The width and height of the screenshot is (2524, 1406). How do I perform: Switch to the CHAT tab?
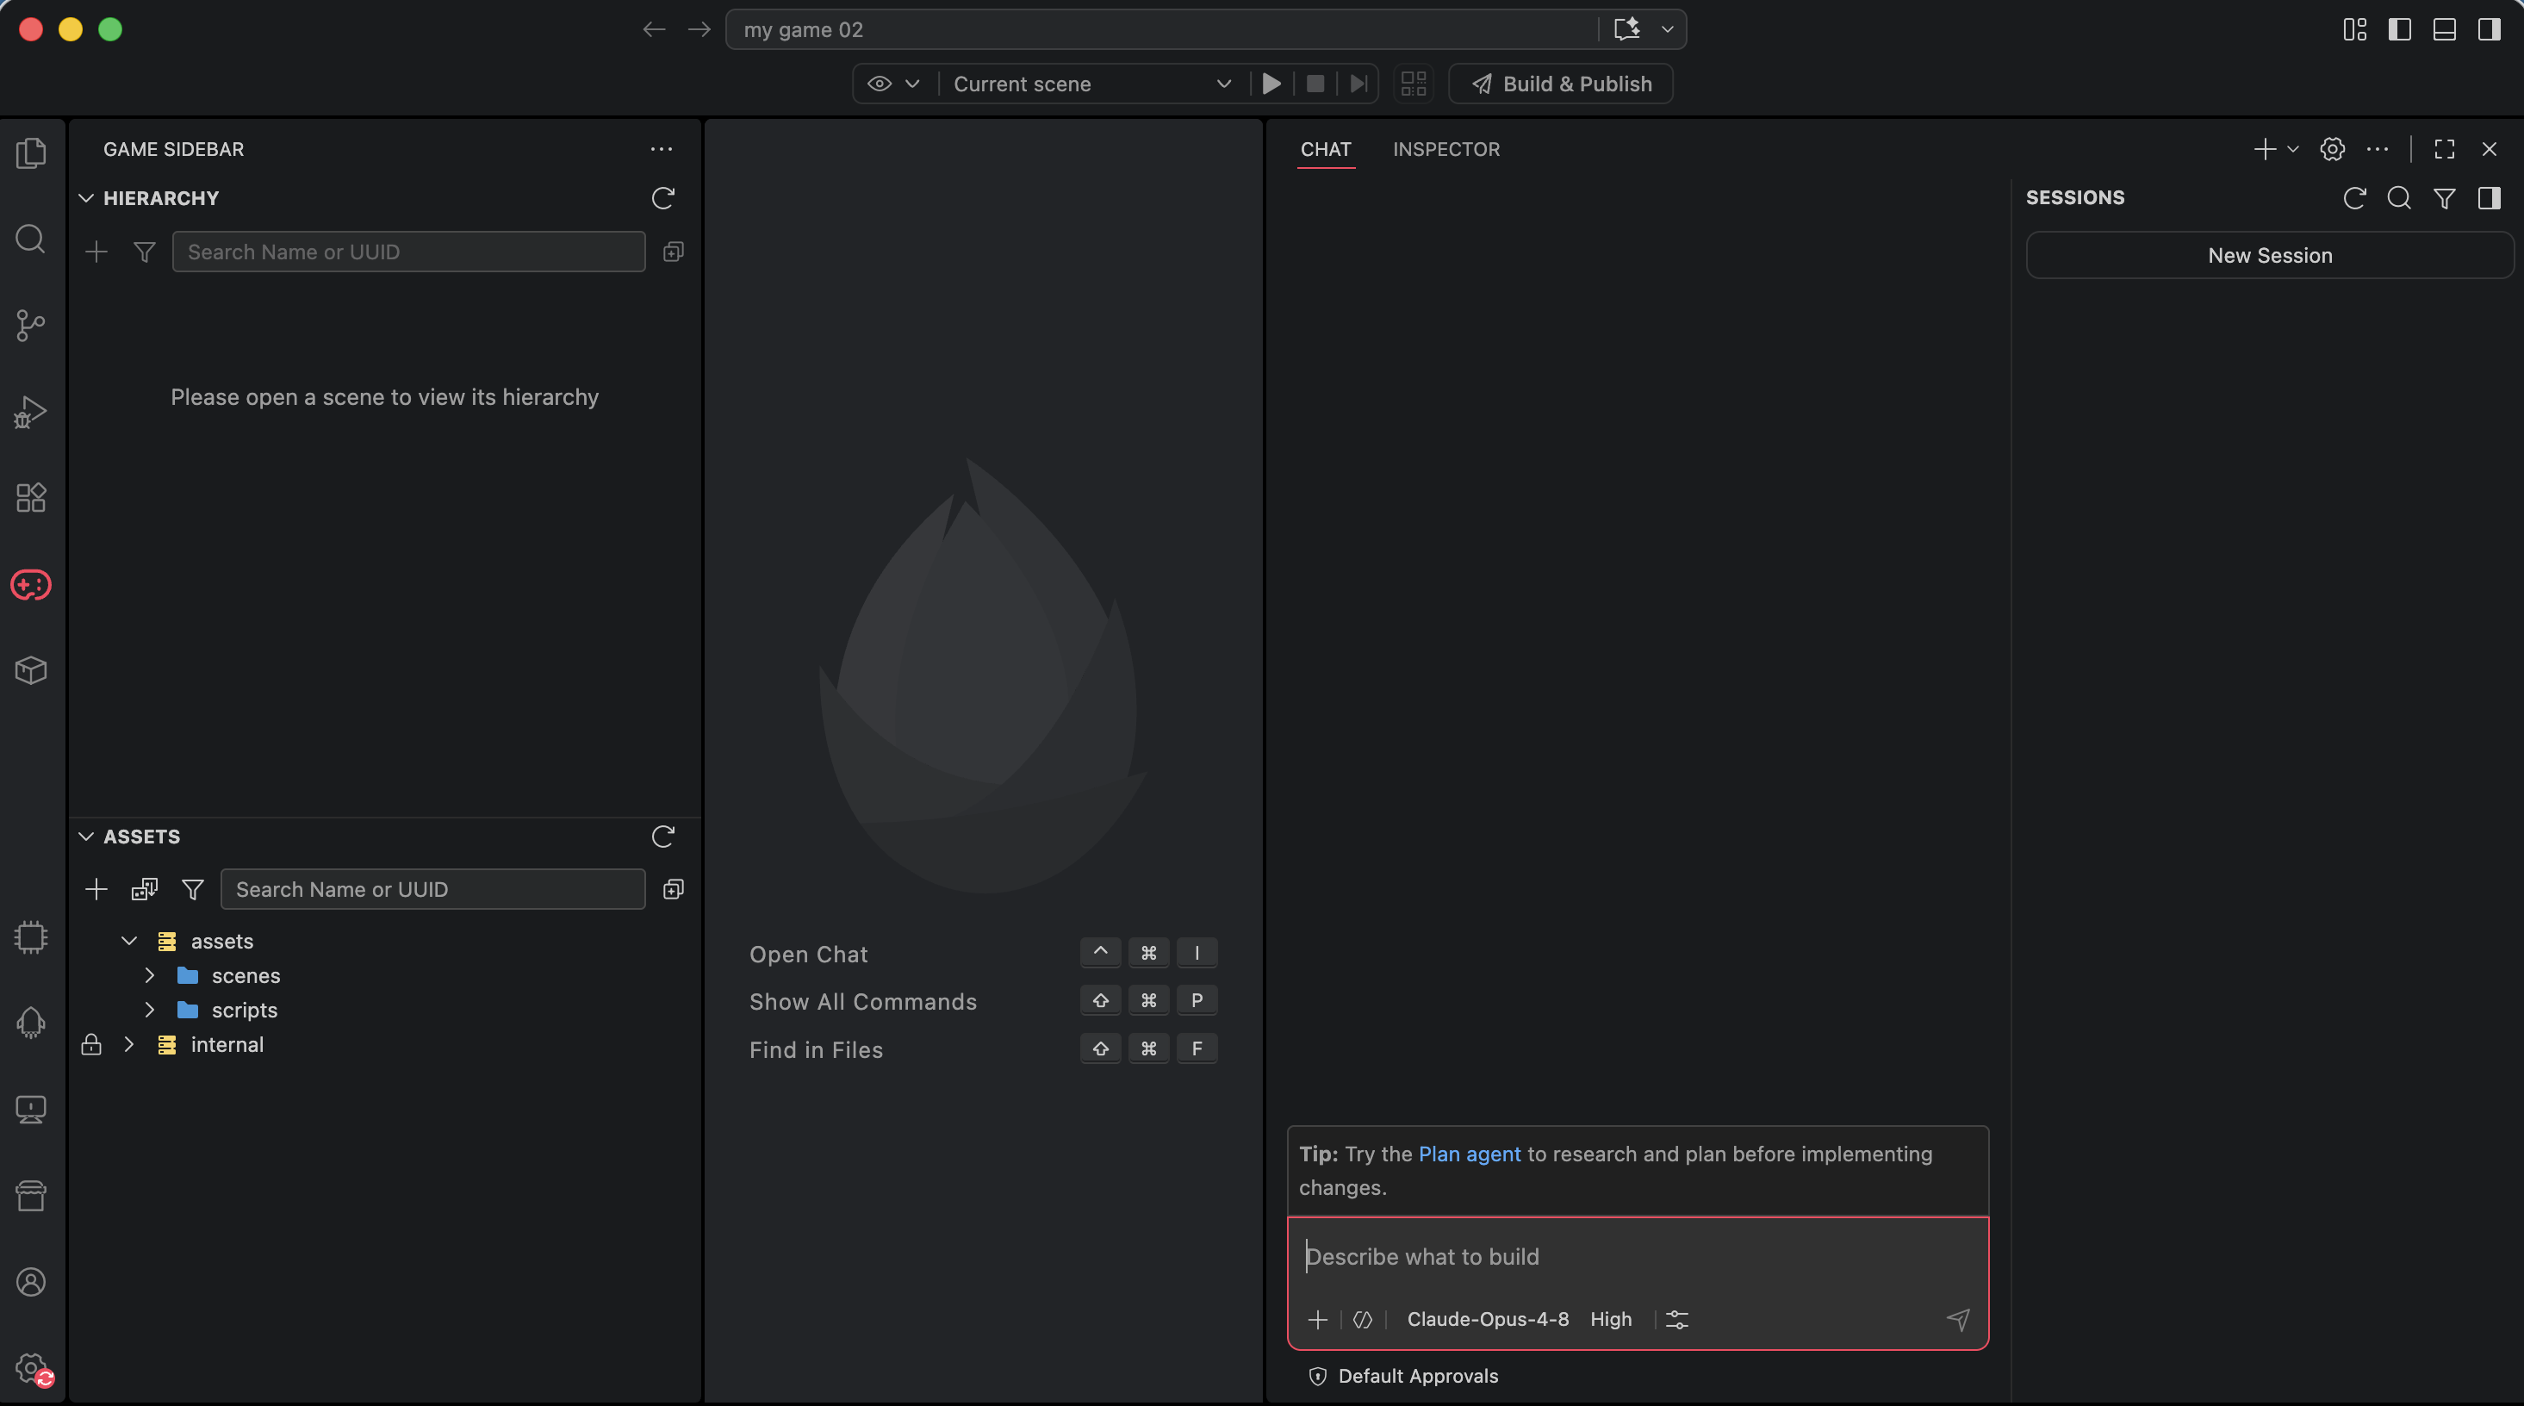tap(1326, 149)
